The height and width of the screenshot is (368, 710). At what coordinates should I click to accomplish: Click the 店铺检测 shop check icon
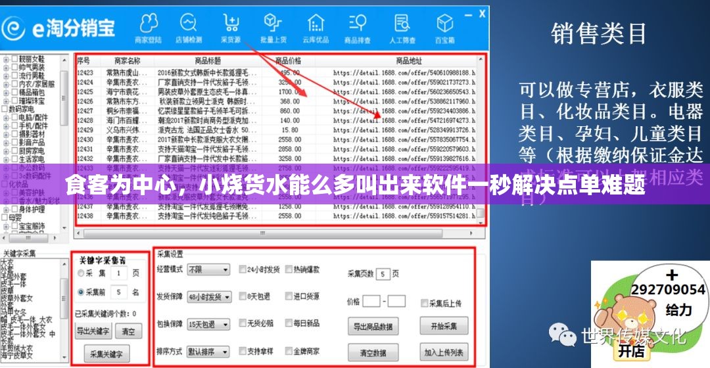[x=189, y=28]
